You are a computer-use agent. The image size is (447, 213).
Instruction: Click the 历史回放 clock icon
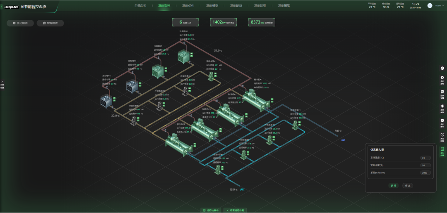click(x=442, y=136)
